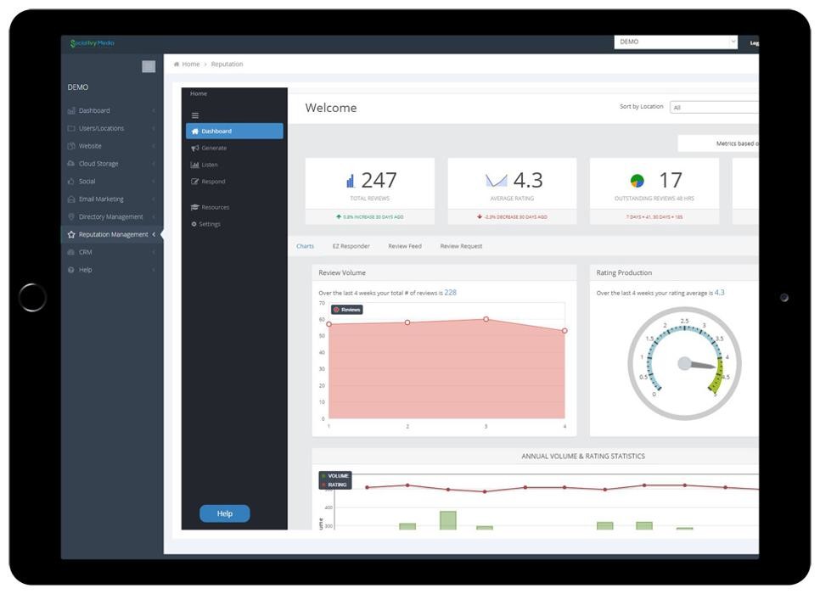
Task: Click the graduation cap Resources icon
Action: 195,207
